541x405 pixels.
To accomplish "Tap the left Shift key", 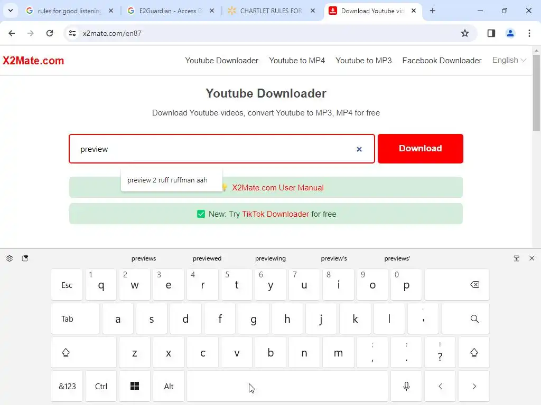I will [84, 353].
